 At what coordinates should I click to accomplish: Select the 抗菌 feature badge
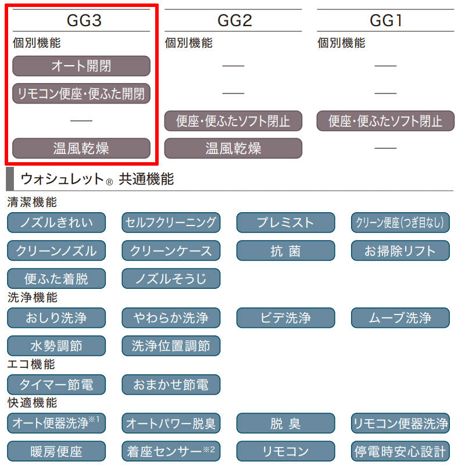pyautogui.click(x=285, y=251)
